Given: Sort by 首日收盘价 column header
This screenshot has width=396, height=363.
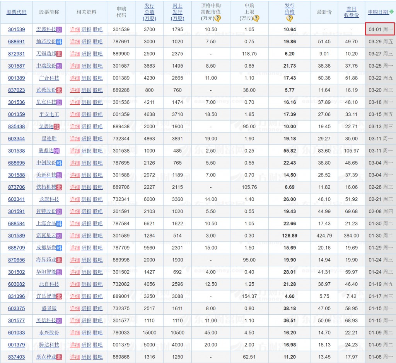Looking at the screenshot, I should pyautogui.click(x=351, y=12).
